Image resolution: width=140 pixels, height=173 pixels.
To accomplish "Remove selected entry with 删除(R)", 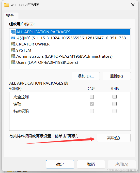I will pos(117,76).
